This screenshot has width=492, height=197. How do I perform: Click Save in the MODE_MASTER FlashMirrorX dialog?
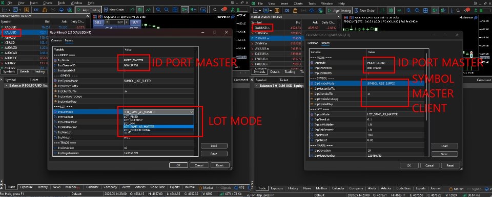pos(214,154)
